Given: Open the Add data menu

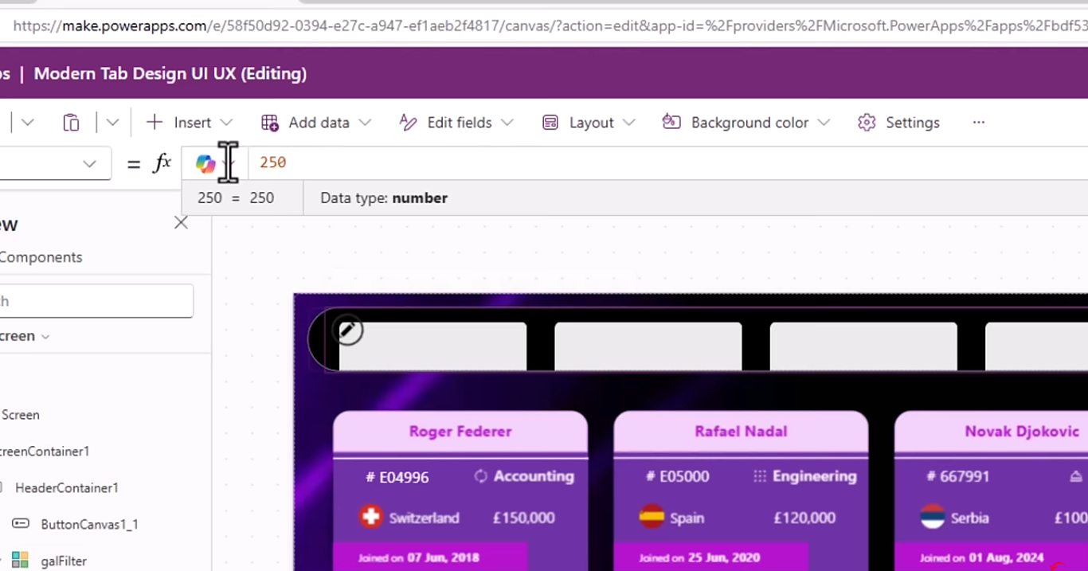Looking at the screenshot, I should pyautogui.click(x=316, y=123).
